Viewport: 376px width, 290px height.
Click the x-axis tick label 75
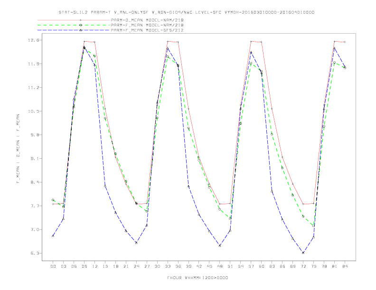click(314, 266)
